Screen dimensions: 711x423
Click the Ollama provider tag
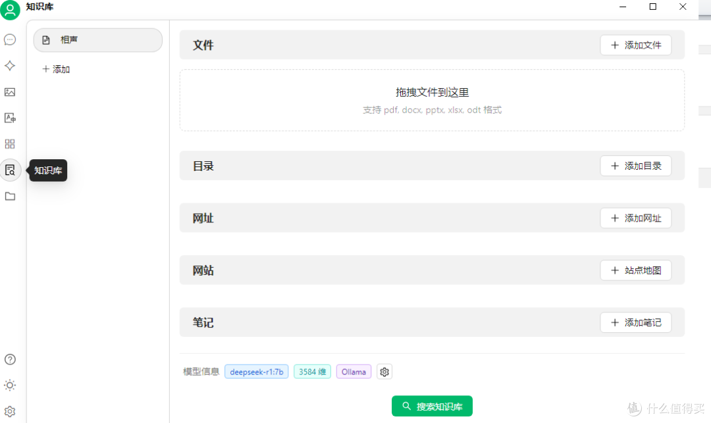coord(354,372)
